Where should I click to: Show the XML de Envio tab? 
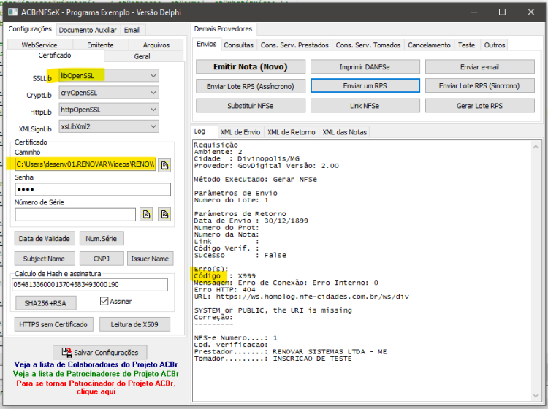240,132
